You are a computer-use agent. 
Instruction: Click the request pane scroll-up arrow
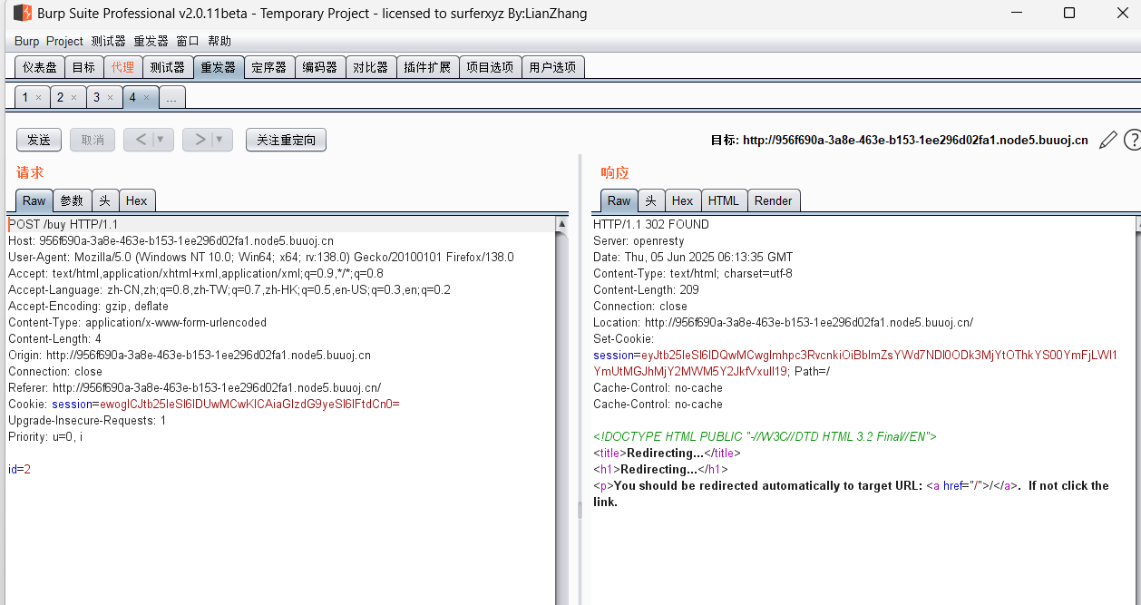(562, 223)
